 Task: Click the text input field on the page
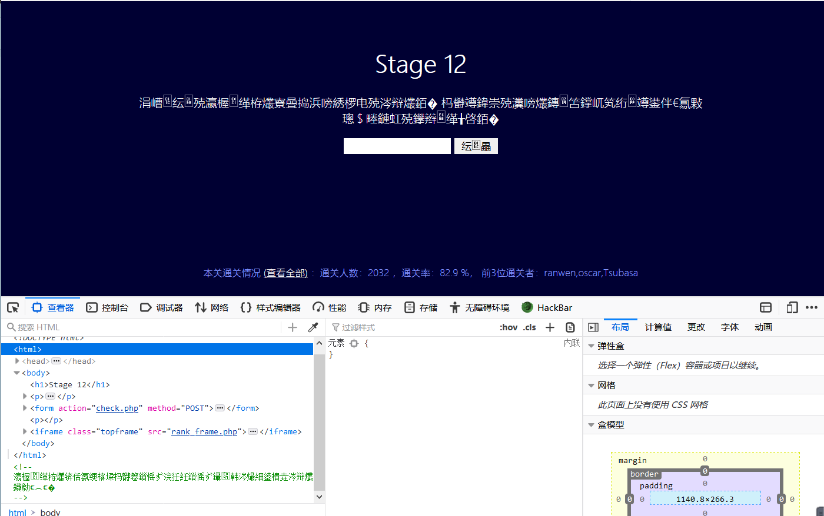397,146
